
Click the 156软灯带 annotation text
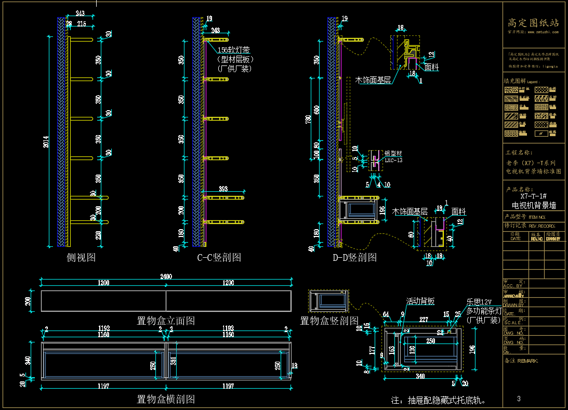pyautogui.click(x=234, y=50)
